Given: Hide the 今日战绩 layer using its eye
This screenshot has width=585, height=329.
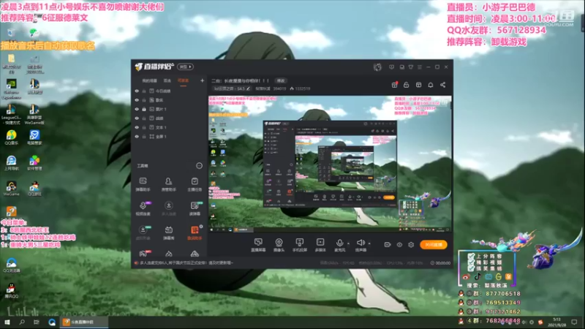Looking at the screenshot, I should pos(137,91).
